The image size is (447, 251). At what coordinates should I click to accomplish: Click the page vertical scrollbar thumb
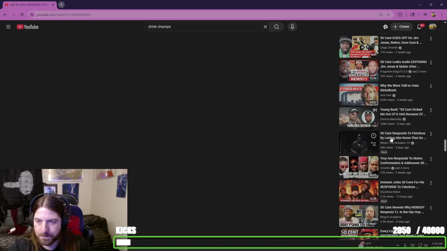445,145
